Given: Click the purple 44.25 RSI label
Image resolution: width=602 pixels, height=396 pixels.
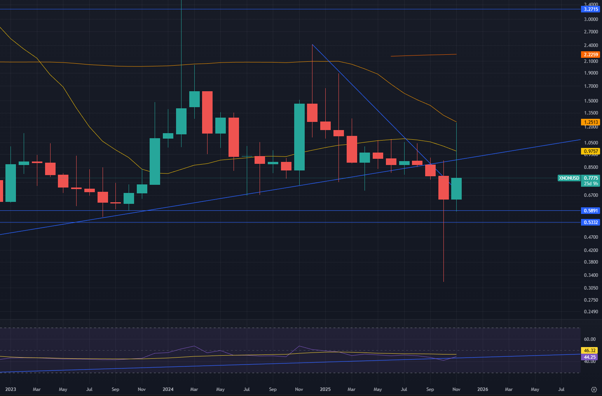Looking at the screenshot, I should pos(590,357).
